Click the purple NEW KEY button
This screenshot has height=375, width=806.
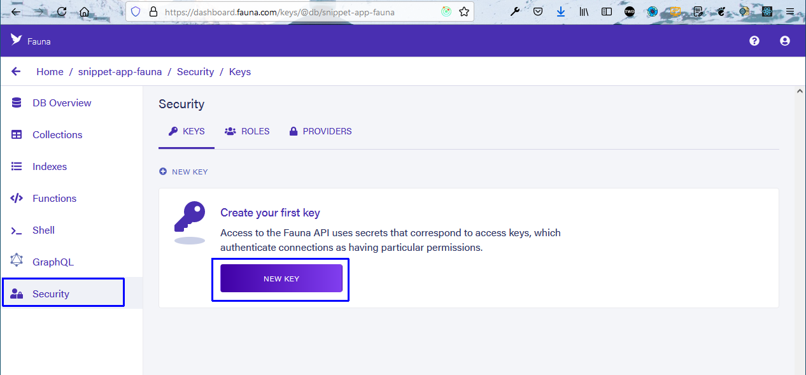click(281, 279)
